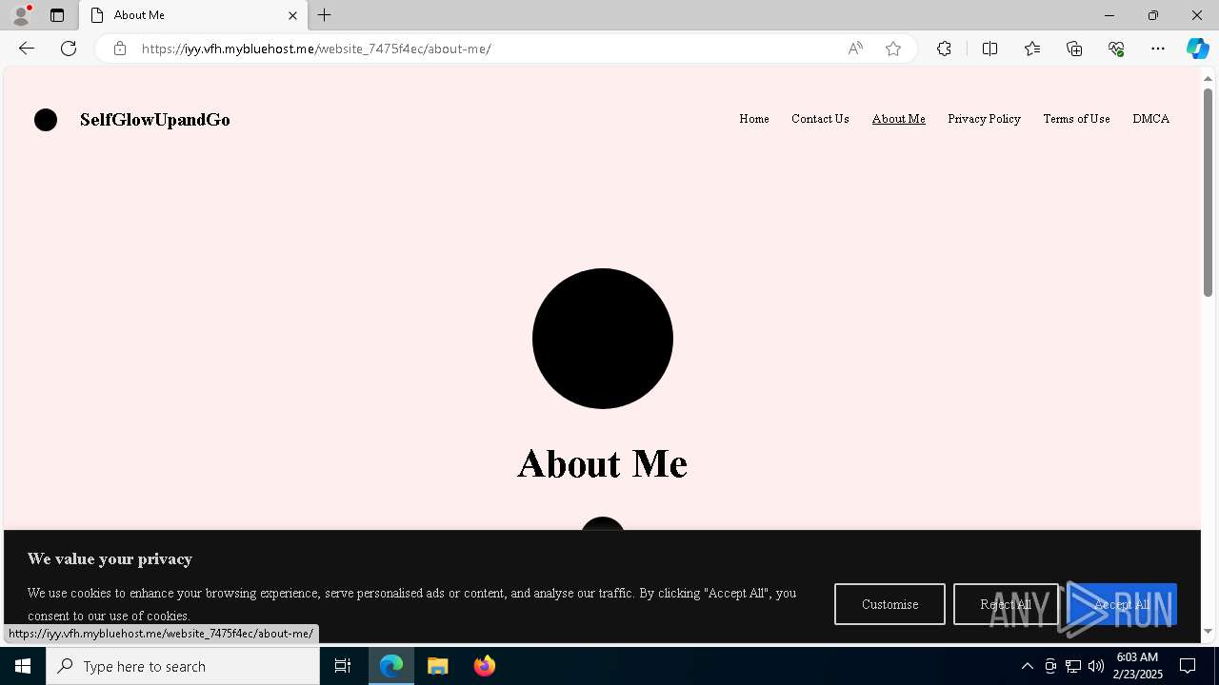The image size is (1219, 685).
Task: Click scrollbar down arrow
Action: pos(1208,631)
